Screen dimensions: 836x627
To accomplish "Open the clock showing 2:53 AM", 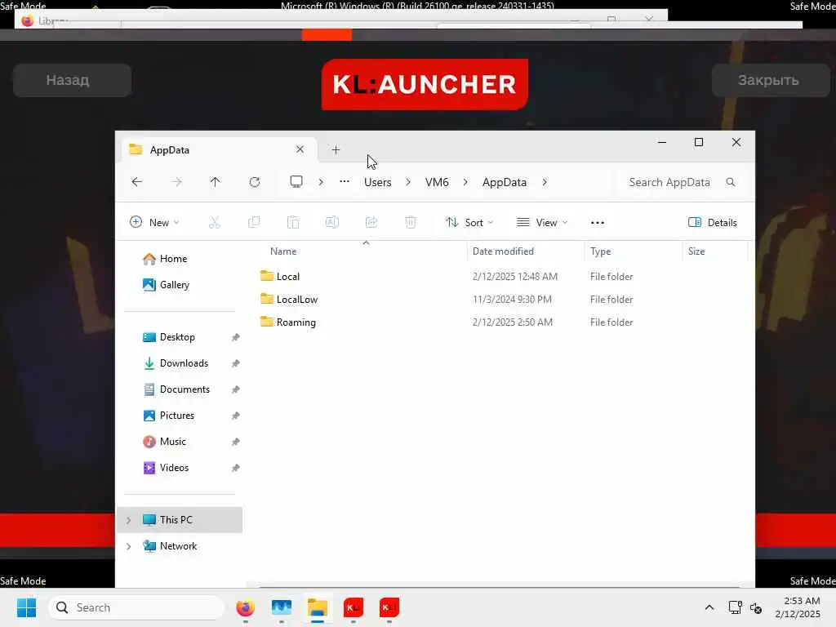I will 798,607.
